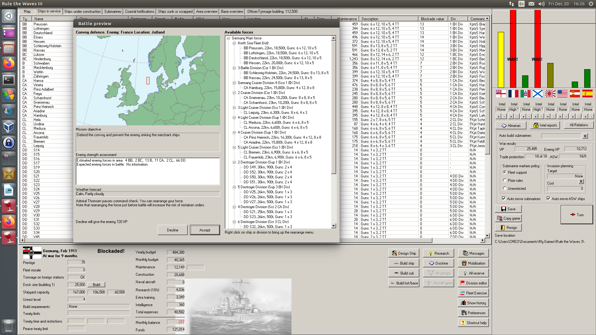Select Prize rules submarine policy
The width and height of the screenshot is (596, 335).
point(505,180)
